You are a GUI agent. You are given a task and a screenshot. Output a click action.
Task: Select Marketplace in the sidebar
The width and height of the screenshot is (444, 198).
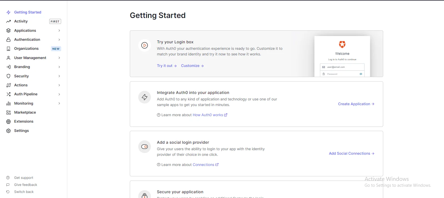click(x=25, y=112)
